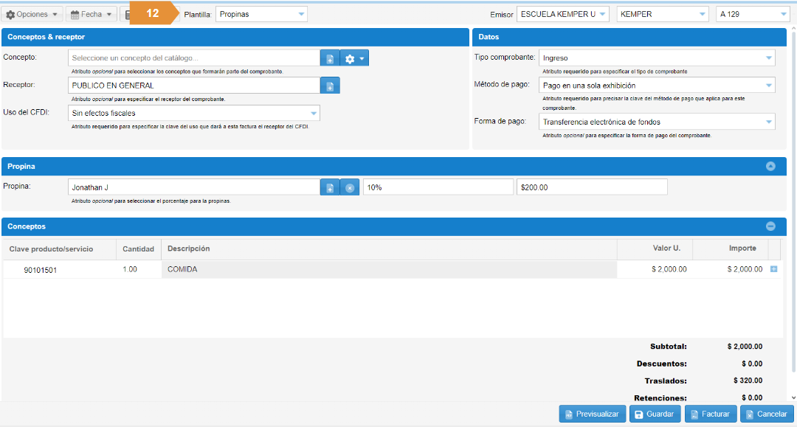Click the Facturar button
Viewport: 797px width, 427px height.
coord(710,414)
